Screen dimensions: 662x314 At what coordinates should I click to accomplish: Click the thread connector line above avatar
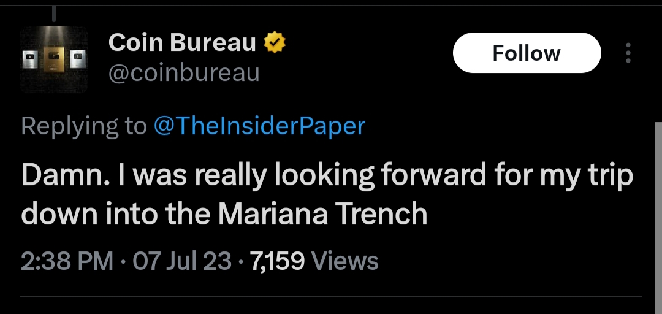pyautogui.click(x=54, y=13)
